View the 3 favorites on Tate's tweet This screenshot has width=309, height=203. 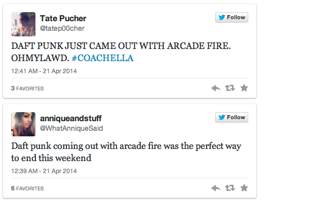pos(27,89)
